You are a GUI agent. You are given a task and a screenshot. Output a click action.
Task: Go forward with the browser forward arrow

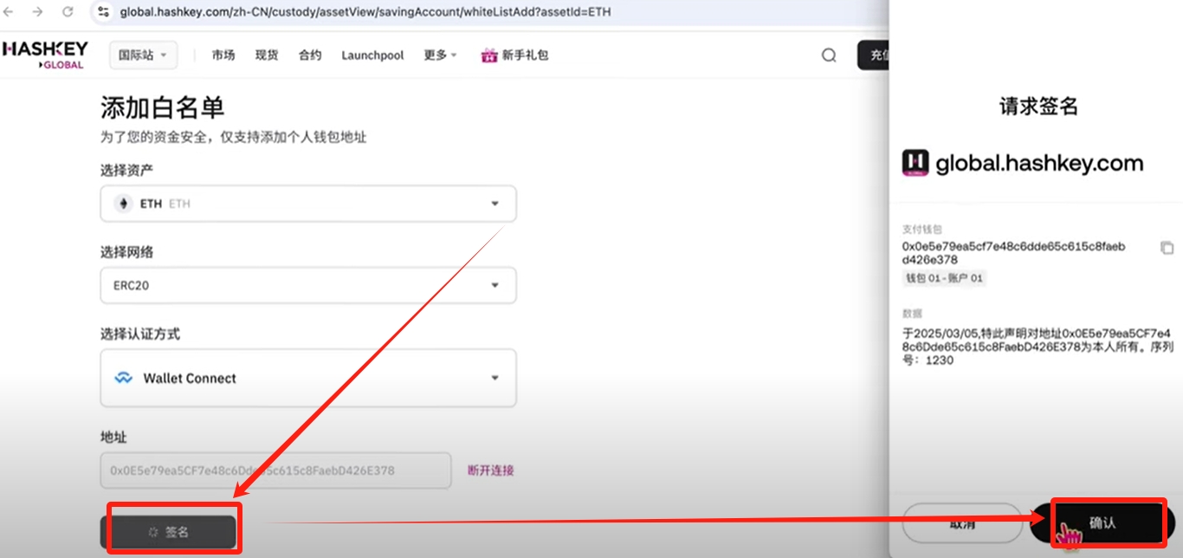tap(38, 12)
